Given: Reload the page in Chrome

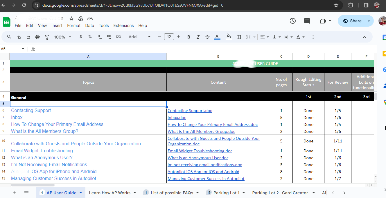Looking at the screenshot, I should (24, 5).
